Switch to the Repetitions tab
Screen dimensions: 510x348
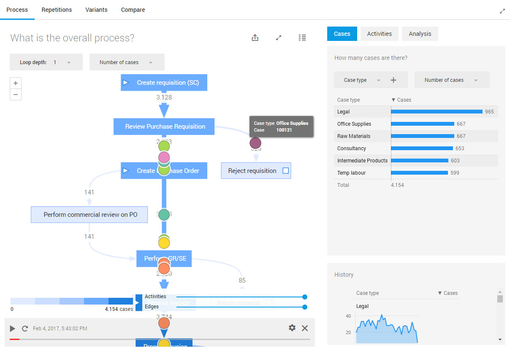57,10
